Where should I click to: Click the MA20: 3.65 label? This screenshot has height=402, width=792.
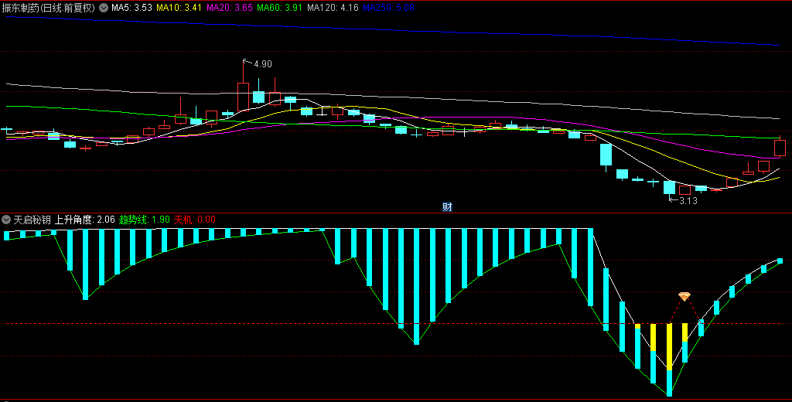[229, 8]
